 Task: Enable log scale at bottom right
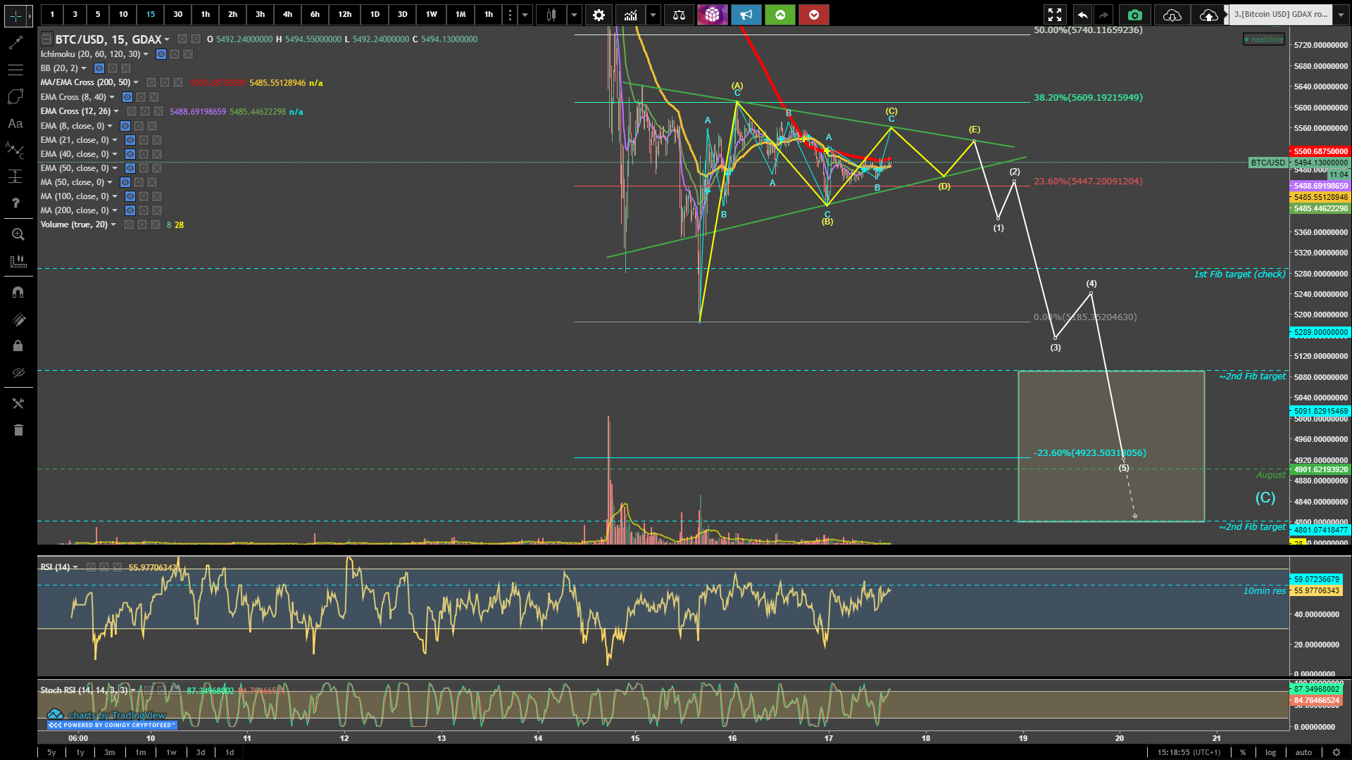click(1270, 752)
